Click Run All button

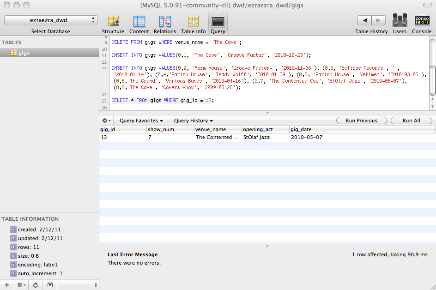[x=411, y=121]
